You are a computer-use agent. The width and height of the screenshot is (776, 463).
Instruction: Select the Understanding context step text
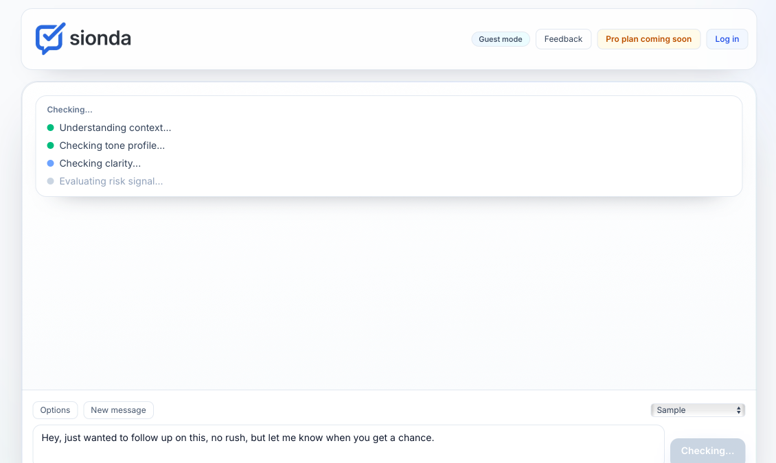[x=115, y=128]
